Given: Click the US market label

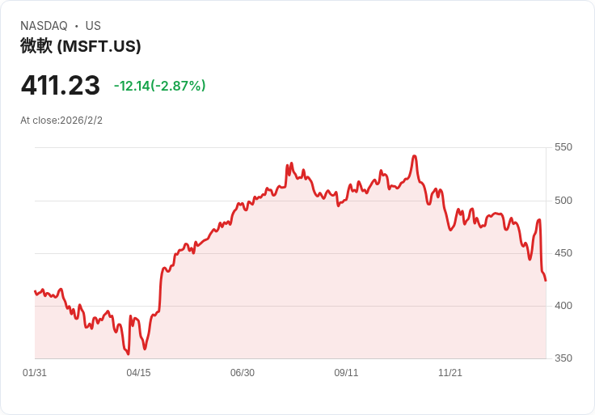Looking at the screenshot, I should pos(93,26).
